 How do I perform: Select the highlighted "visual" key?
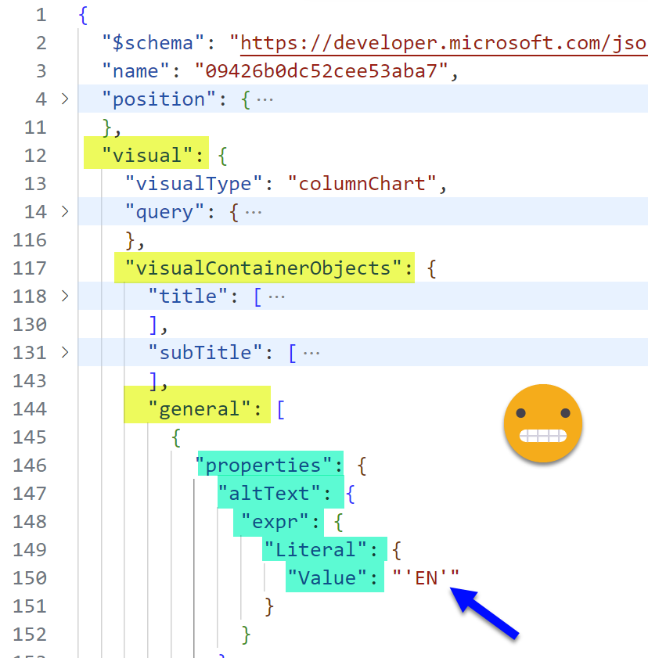click(x=146, y=155)
